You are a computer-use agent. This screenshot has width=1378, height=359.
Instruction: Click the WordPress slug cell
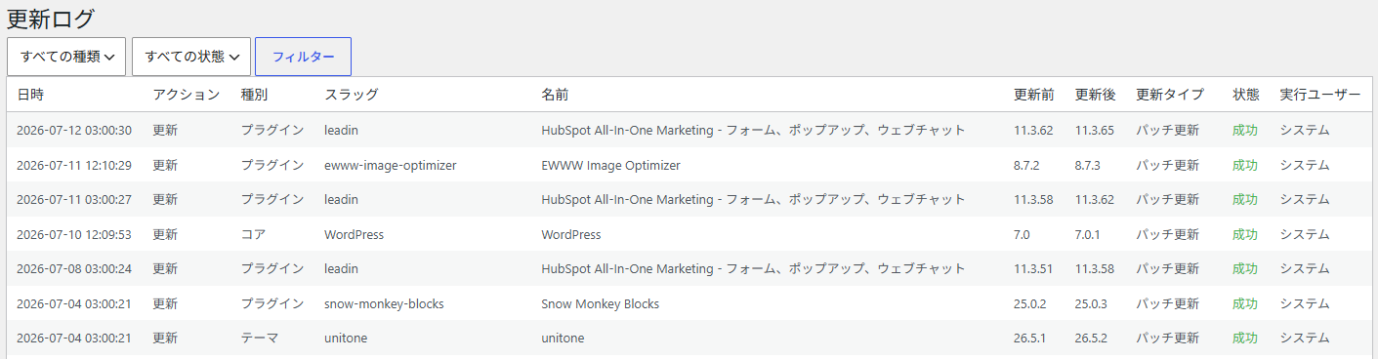[354, 234]
